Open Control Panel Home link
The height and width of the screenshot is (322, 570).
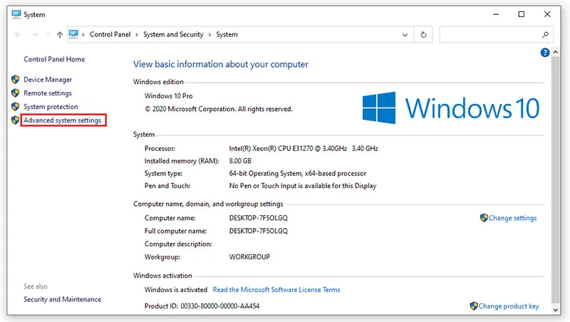pos(54,59)
